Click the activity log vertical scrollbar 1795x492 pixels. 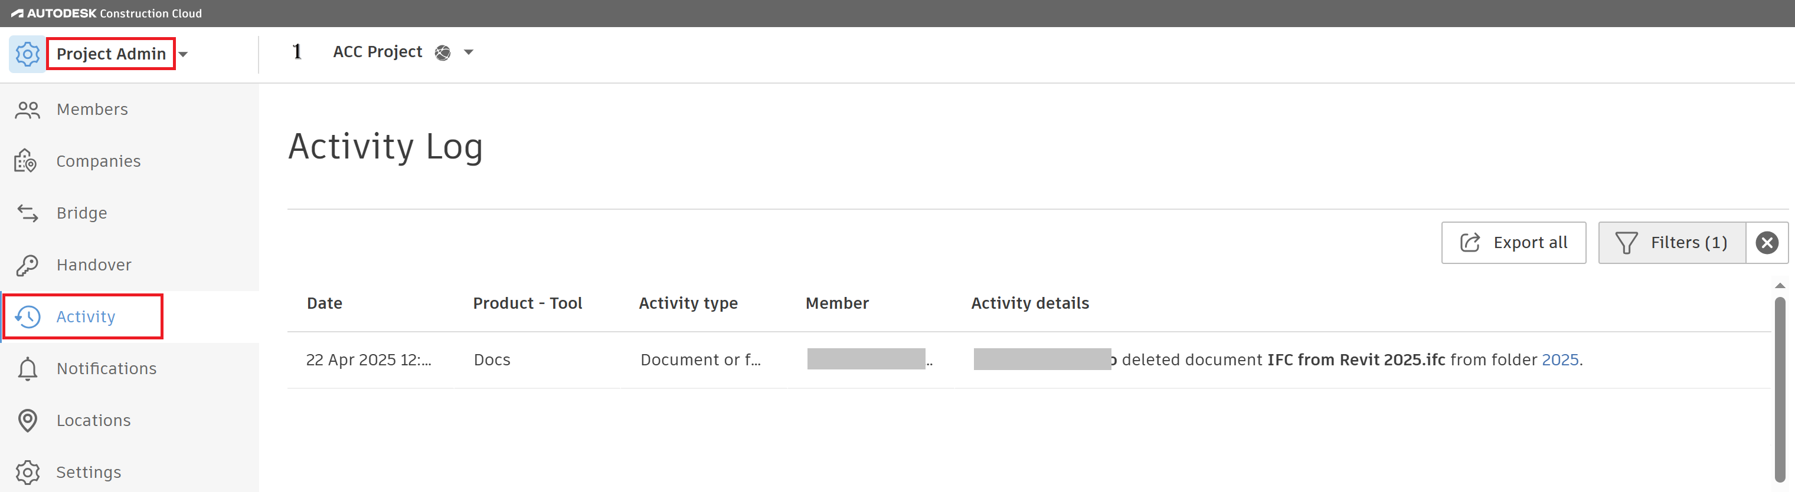(1780, 389)
